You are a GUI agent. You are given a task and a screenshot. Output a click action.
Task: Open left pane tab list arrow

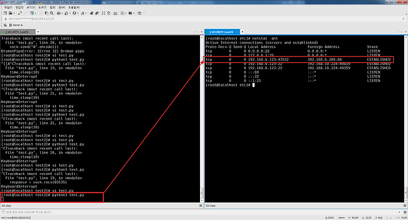click(201, 32)
